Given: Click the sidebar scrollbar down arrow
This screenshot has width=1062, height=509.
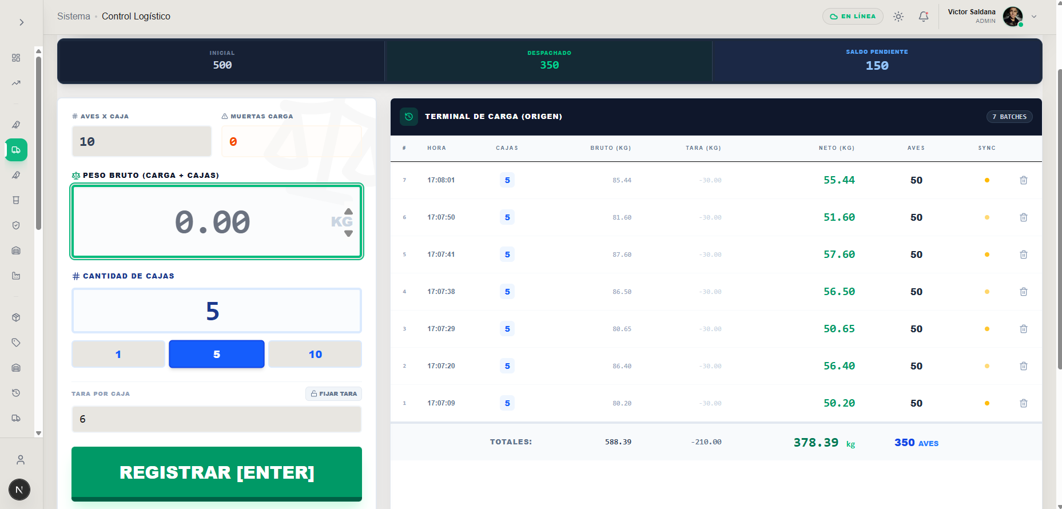Looking at the screenshot, I should [x=38, y=434].
